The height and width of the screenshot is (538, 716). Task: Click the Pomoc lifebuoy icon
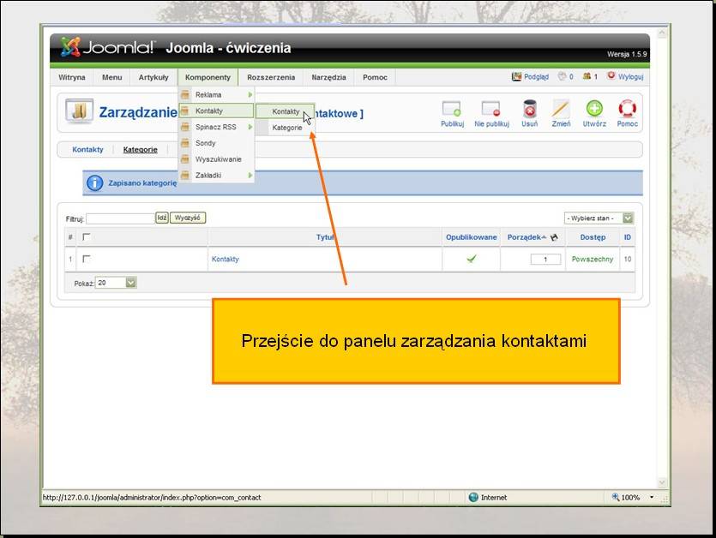pyautogui.click(x=627, y=109)
